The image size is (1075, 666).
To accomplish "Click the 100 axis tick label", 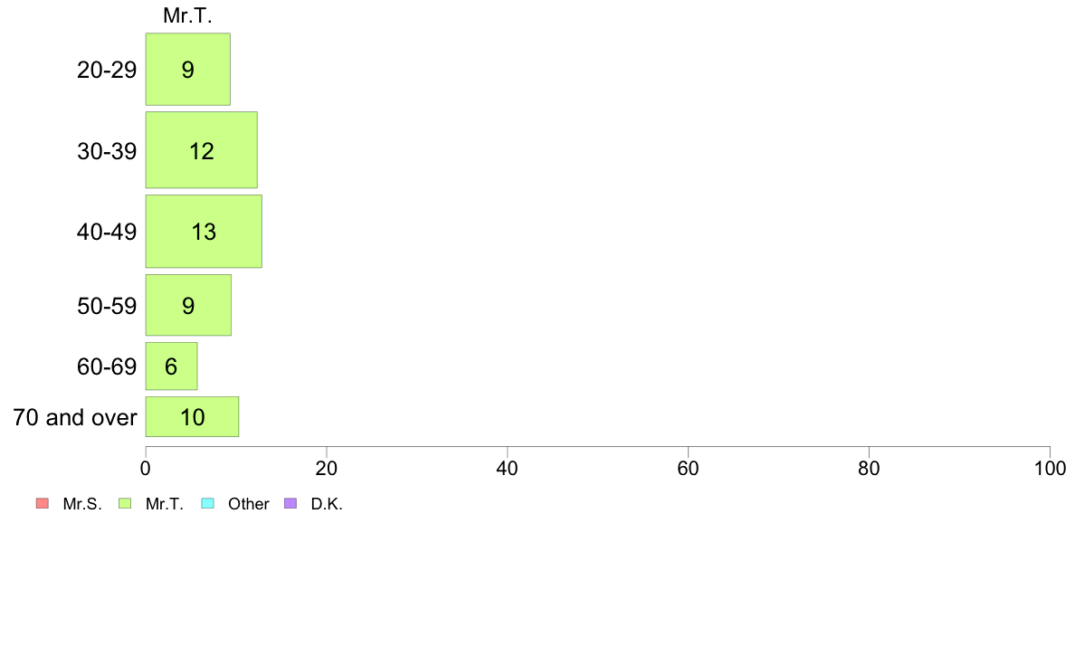I will 1050,469.
